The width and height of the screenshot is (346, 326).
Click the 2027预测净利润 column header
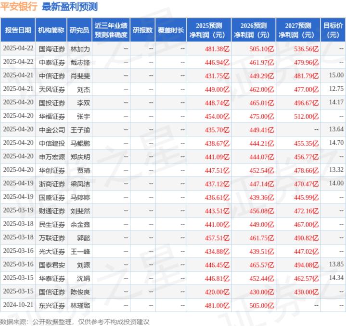tap(298, 30)
